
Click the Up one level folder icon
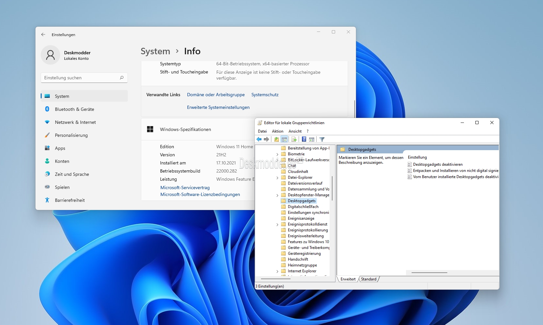click(276, 139)
